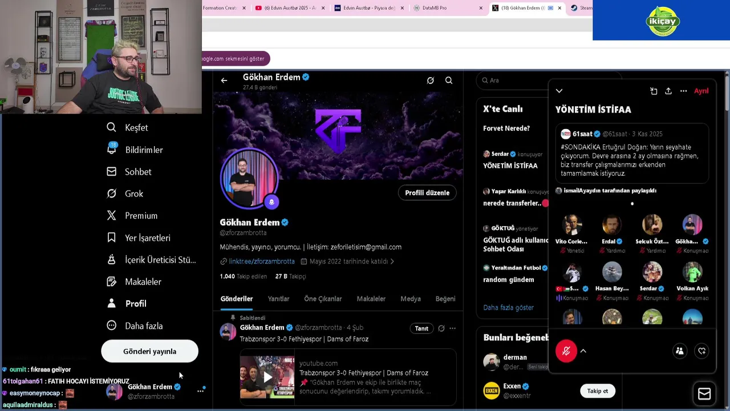Open Makaleler in sidebar
The width and height of the screenshot is (730, 411).
click(x=135, y=281)
